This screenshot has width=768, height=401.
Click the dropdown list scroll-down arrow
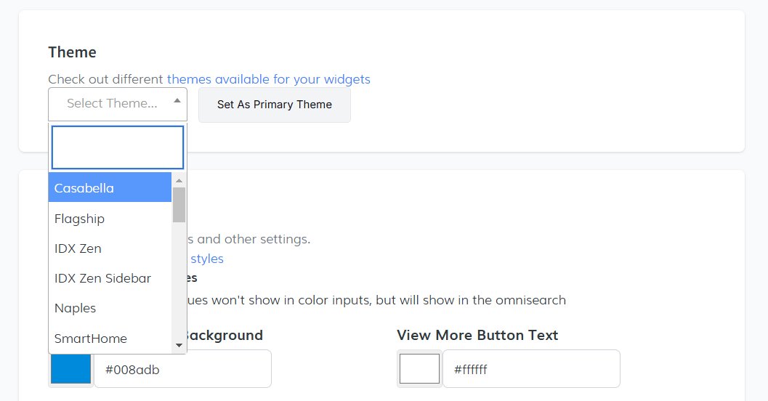179,345
